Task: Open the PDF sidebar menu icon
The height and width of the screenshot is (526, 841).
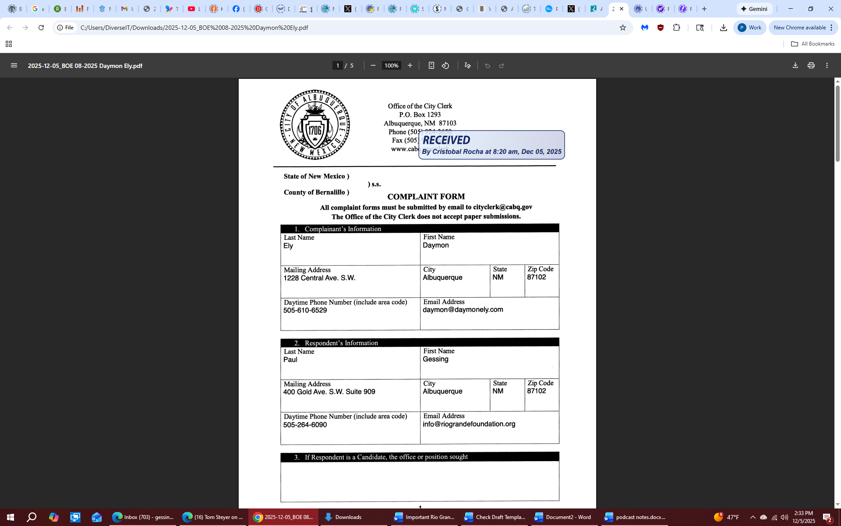Action: click(x=14, y=65)
